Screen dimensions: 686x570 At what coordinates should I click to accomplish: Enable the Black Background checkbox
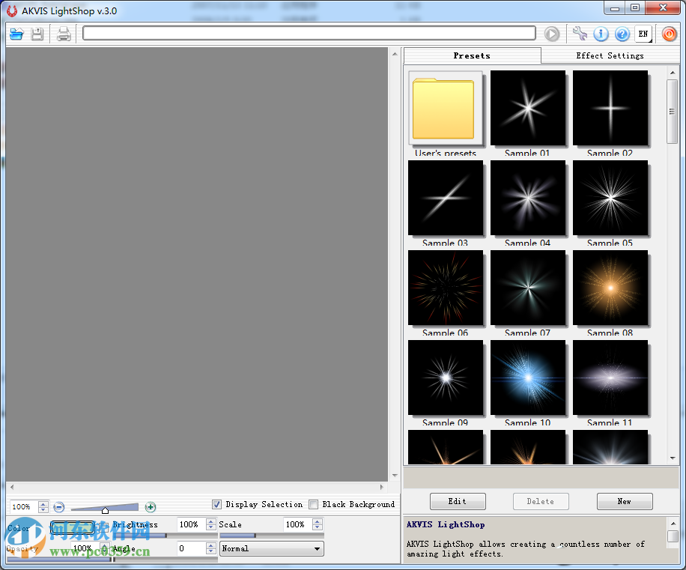pyautogui.click(x=314, y=505)
